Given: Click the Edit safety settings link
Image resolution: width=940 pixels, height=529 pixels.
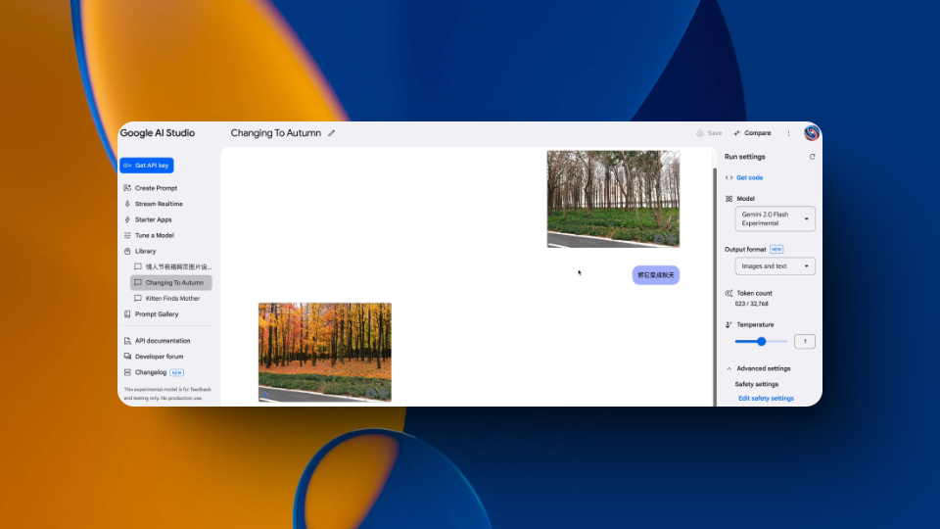Looking at the screenshot, I should [766, 399].
